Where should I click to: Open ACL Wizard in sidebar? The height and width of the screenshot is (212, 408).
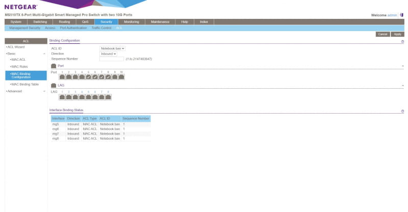[x=16, y=47]
